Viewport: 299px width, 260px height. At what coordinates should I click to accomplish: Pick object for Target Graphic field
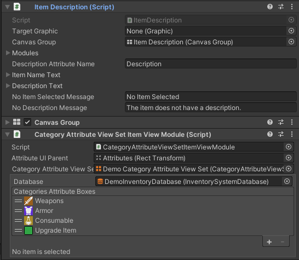click(291, 31)
